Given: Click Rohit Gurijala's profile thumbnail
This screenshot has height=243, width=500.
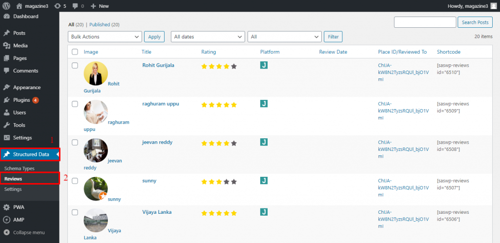Looking at the screenshot, I should (x=96, y=74).
